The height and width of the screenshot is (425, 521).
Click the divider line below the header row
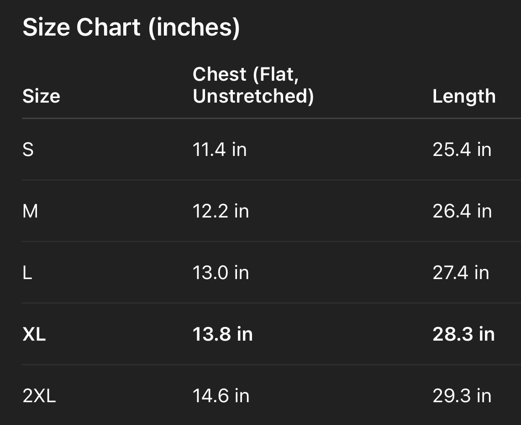pyautogui.click(x=271, y=119)
